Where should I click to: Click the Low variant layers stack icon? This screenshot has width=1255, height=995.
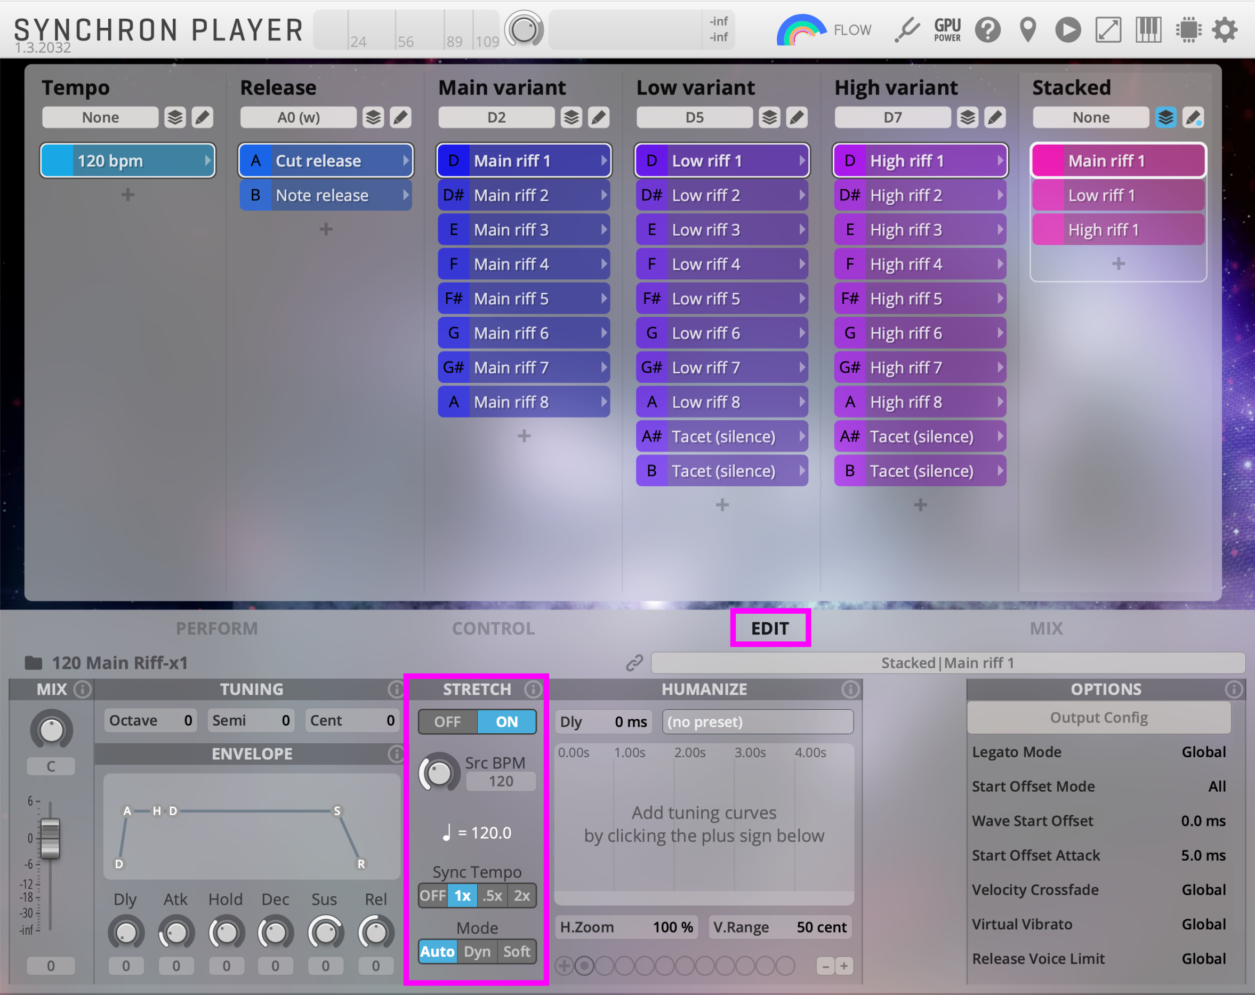pyautogui.click(x=769, y=118)
